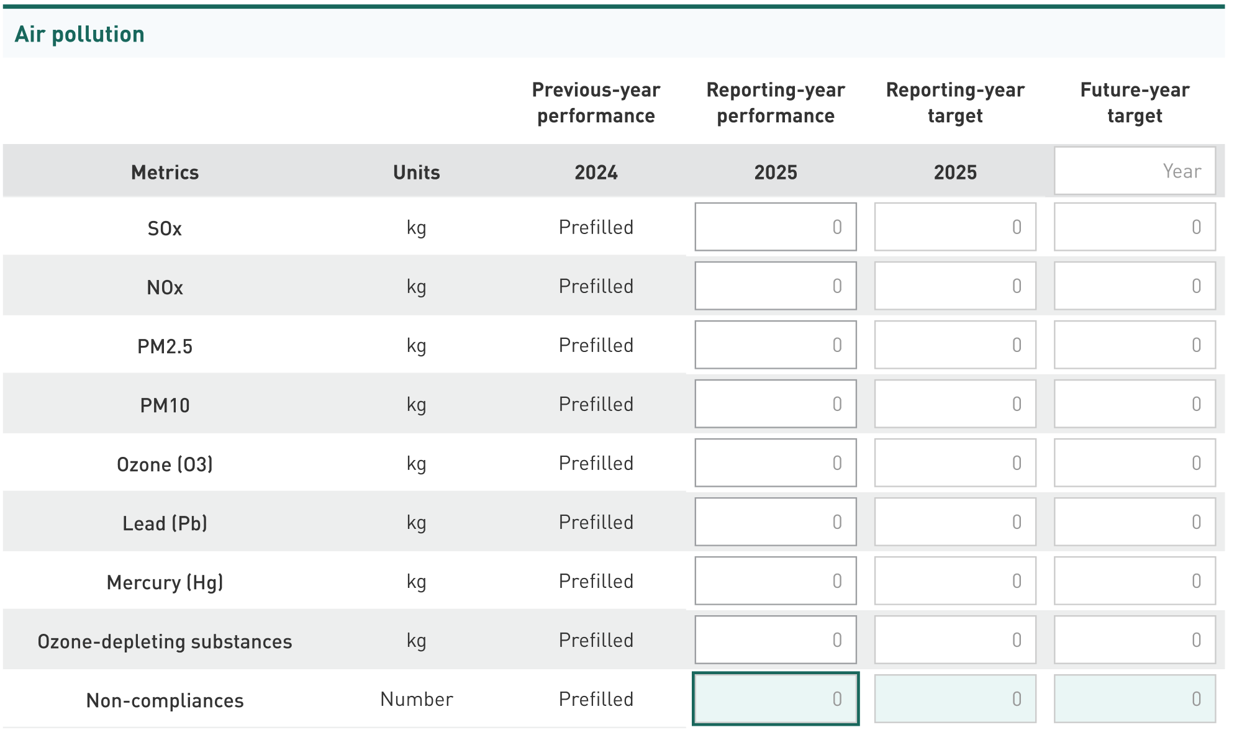1242x740 pixels.
Task: Click the Air pollution section header
Action: [79, 34]
